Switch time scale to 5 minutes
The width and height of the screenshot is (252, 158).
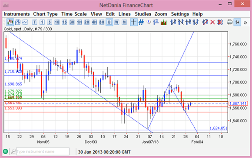[50, 22]
